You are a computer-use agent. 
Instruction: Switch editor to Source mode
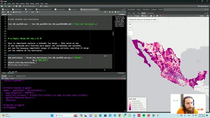click(4, 14)
